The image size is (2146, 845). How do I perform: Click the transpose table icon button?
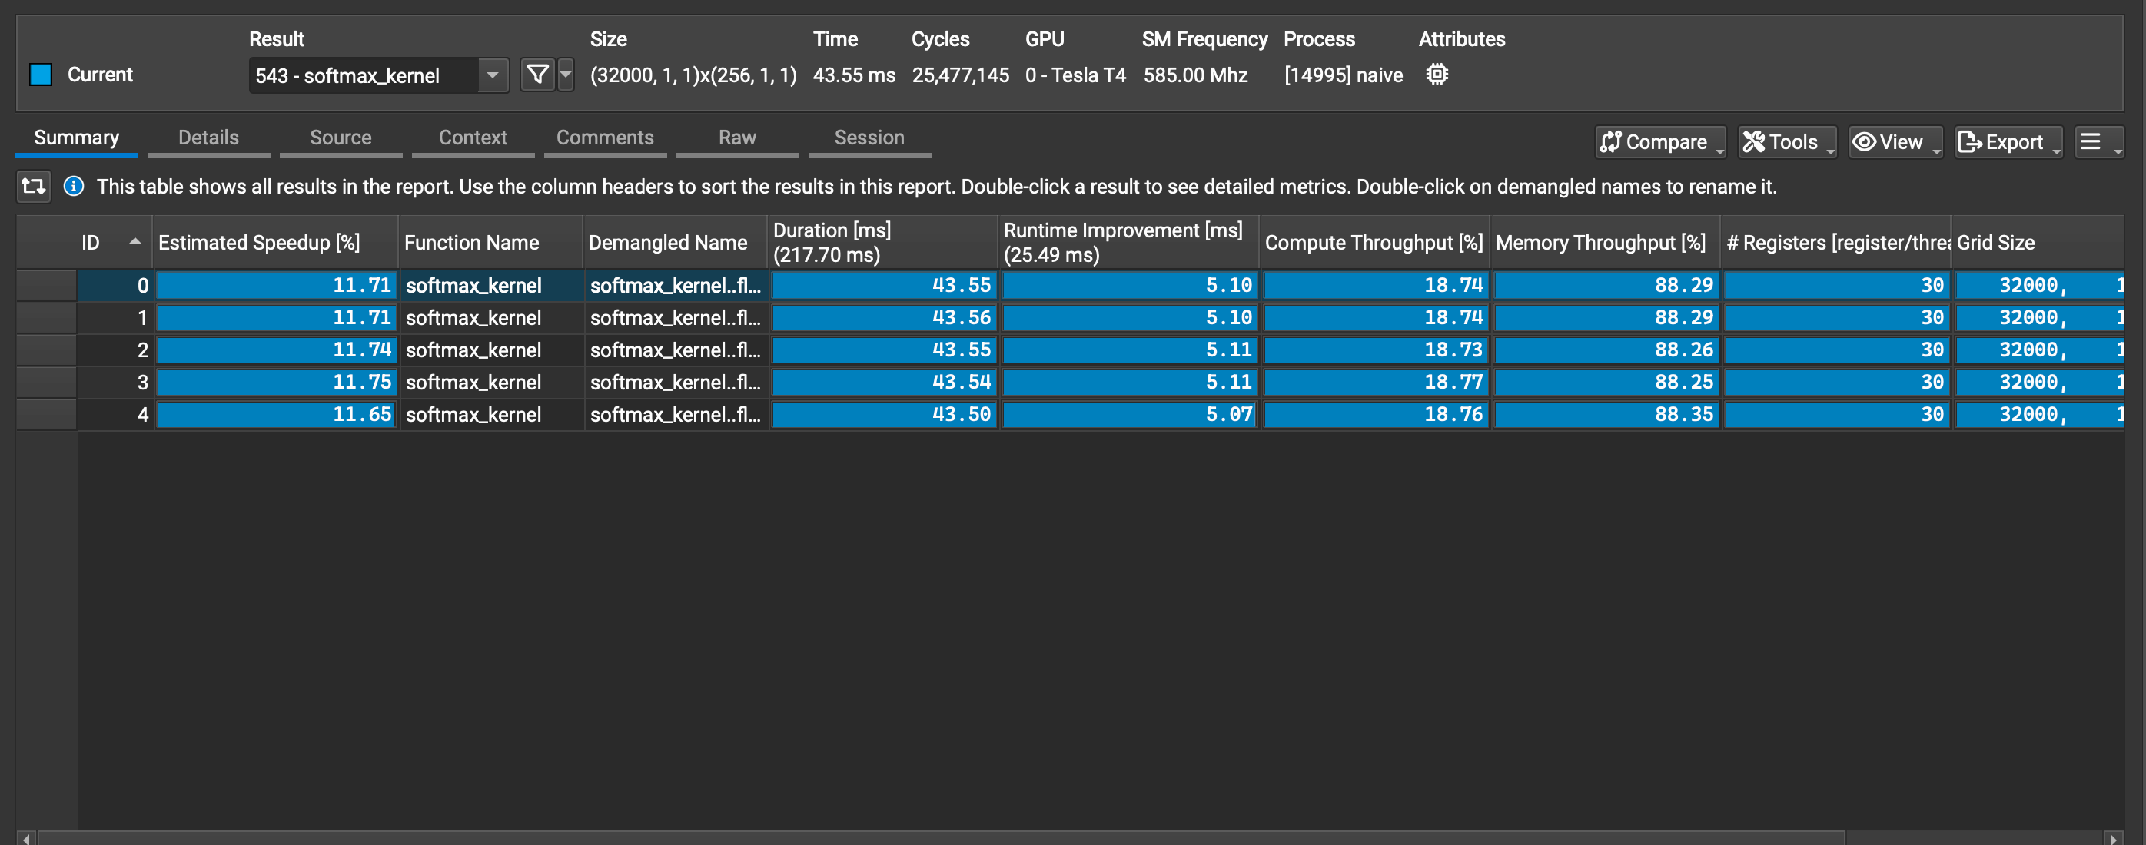33,186
